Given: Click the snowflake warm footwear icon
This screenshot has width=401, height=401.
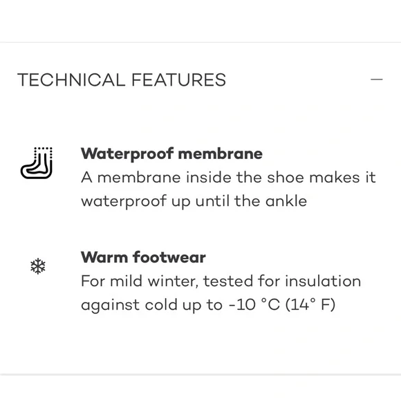Looking at the screenshot, I should [38, 266].
